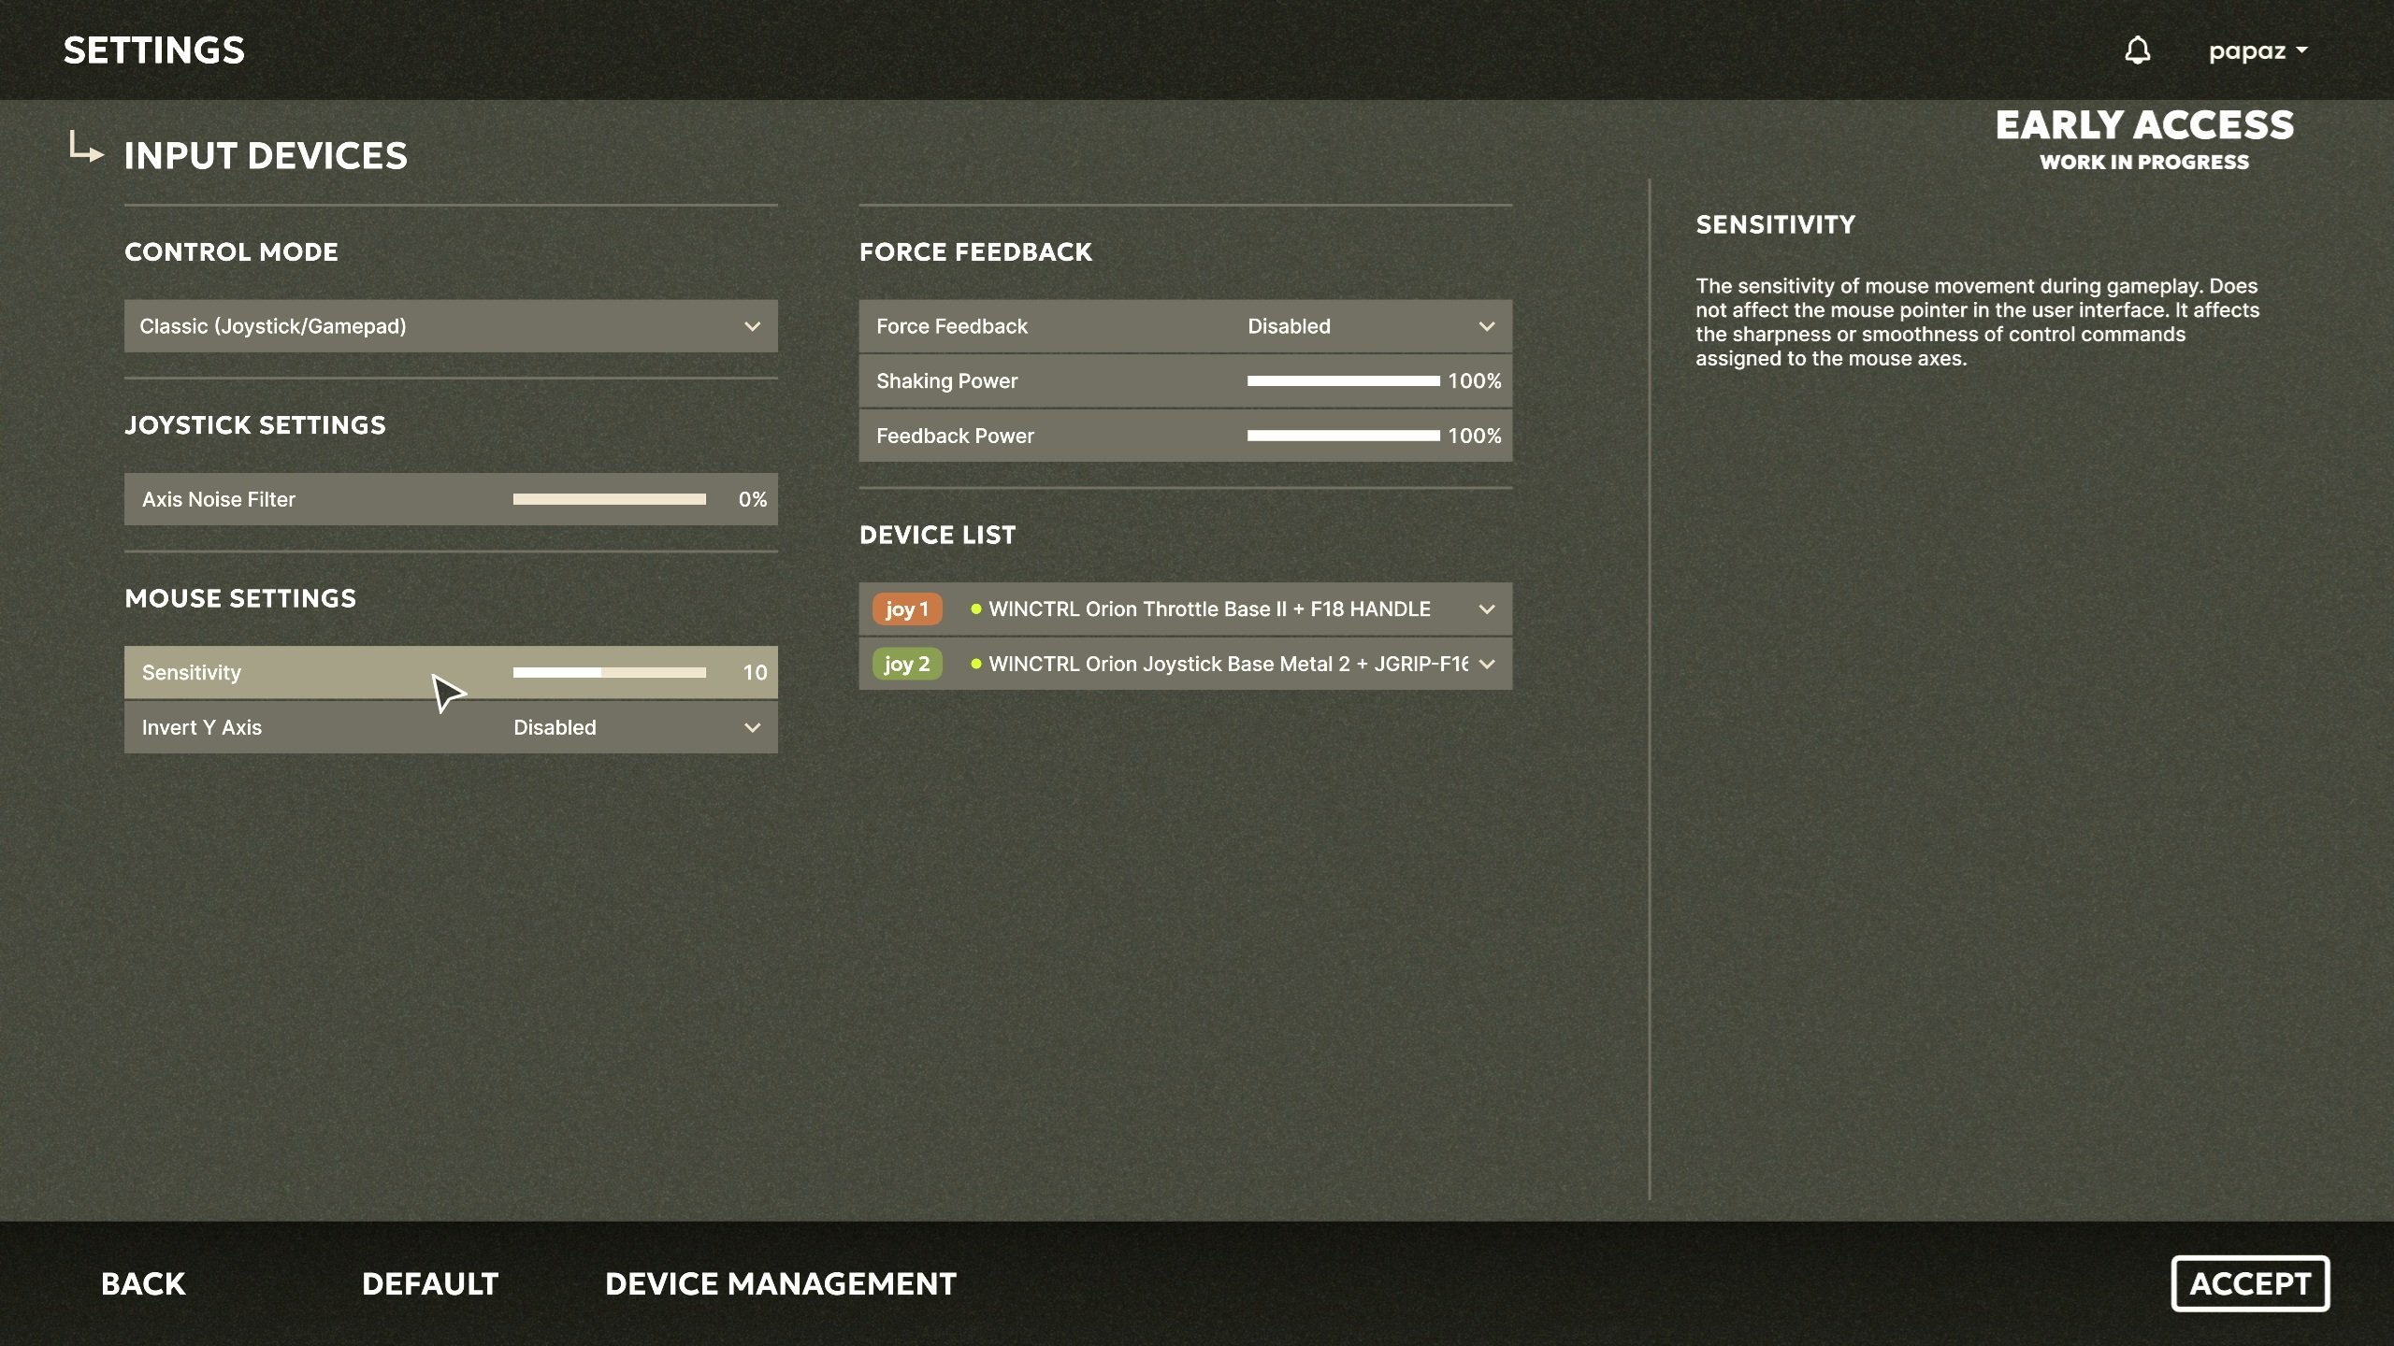Open the Control Mode dropdown
This screenshot has width=2394, height=1346.
(451, 326)
